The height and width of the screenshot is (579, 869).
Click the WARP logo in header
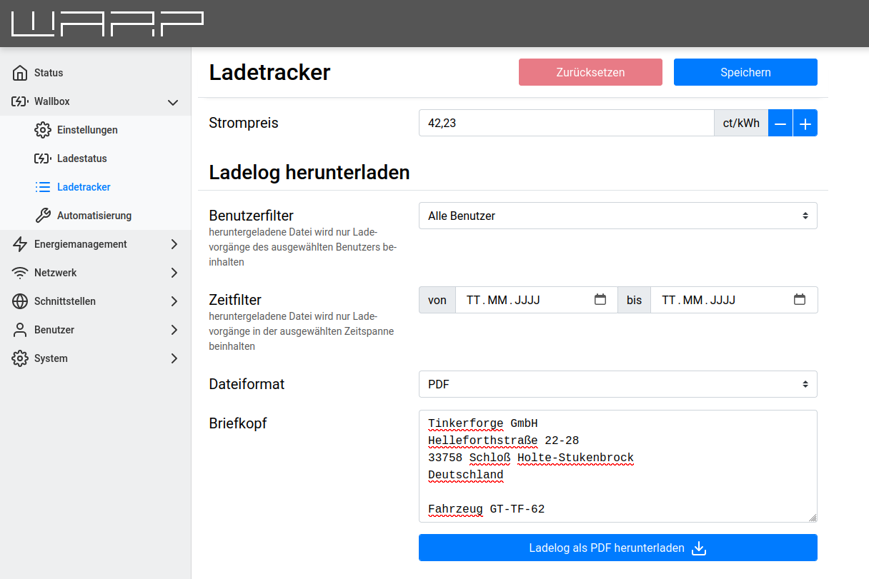(107, 24)
